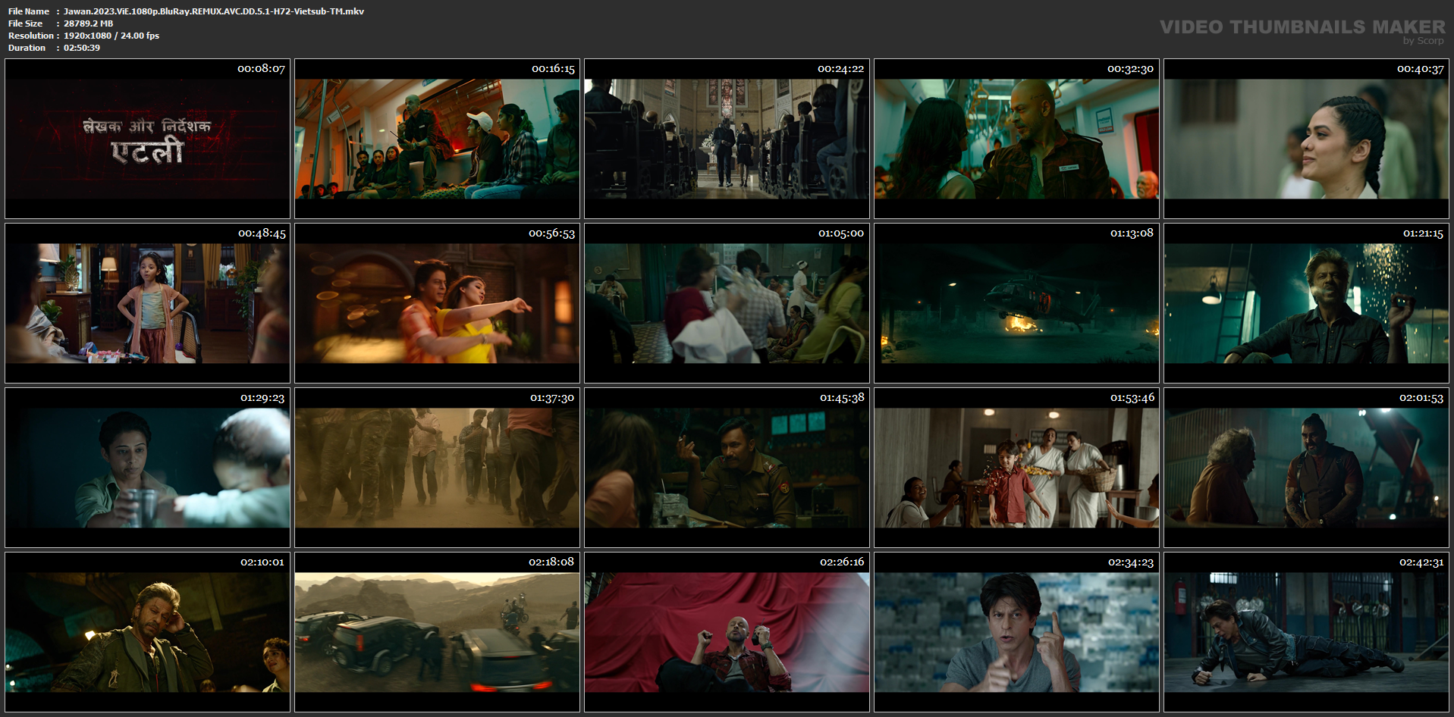This screenshot has height=717, width=1454.
Task: Select the thumbnail stamped 02:42:31
Action: coord(1306,632)
